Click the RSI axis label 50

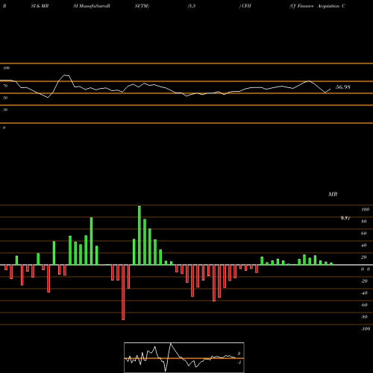pos(5,98)
